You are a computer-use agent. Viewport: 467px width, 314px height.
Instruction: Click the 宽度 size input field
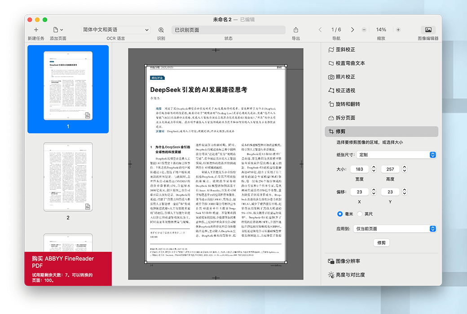tap(359, 169)
